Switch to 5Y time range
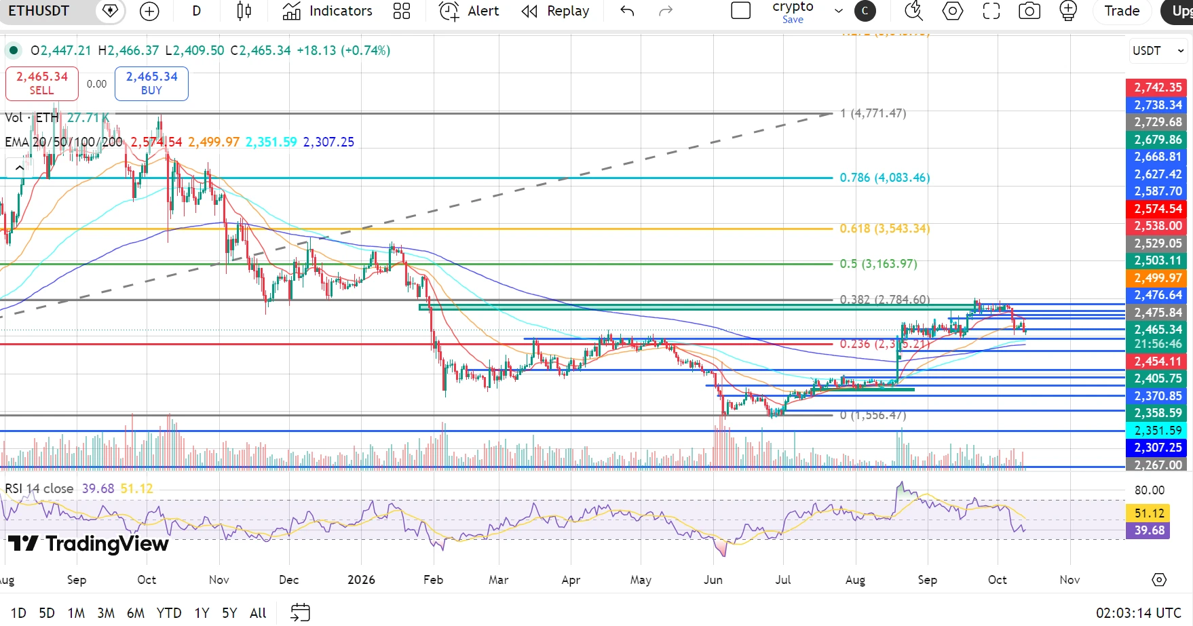The image size is (1193, 626). tap(230, 613)
